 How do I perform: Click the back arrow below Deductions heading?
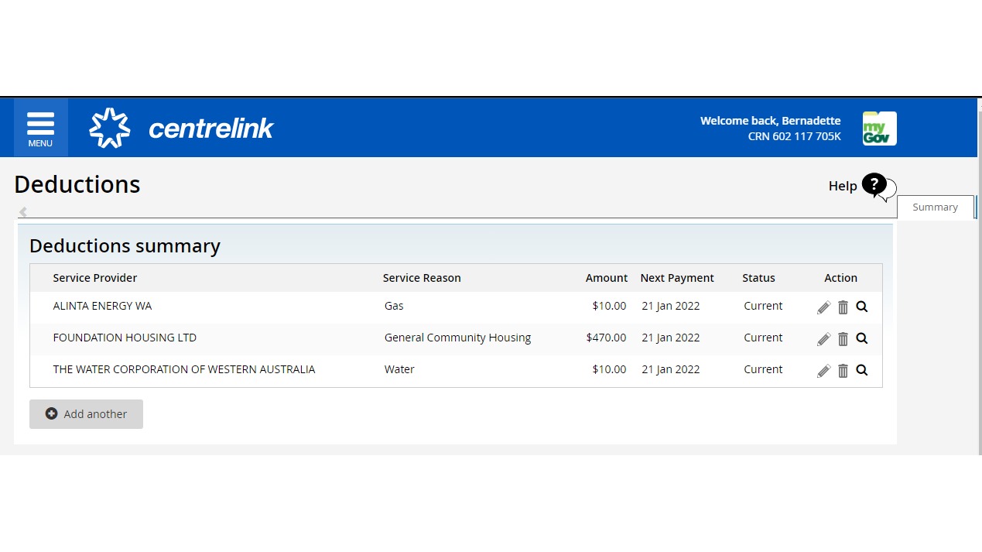(23, 211)
